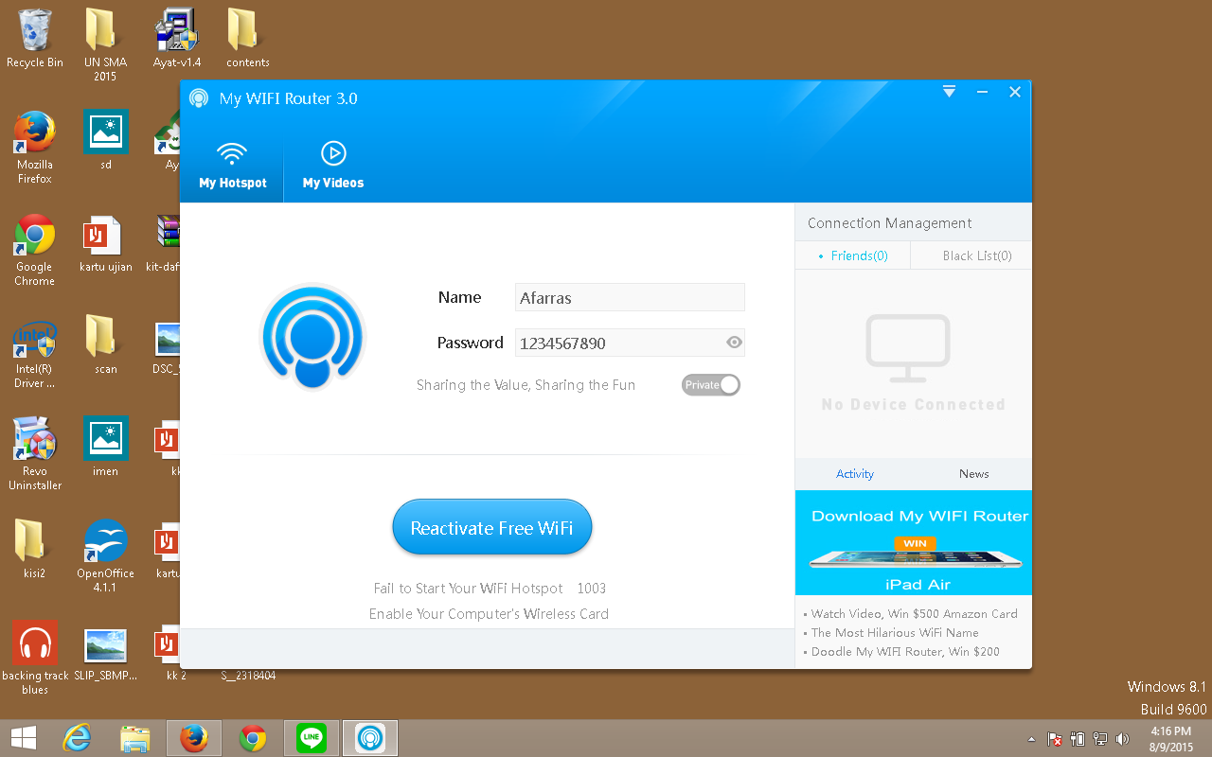Open the Recycle Bin desktop icon
This screenshot has width=1212, height=757.
pos(35,40)
